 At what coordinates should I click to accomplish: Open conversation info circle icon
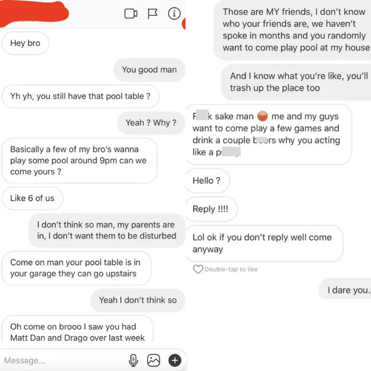tap(174, 13)
